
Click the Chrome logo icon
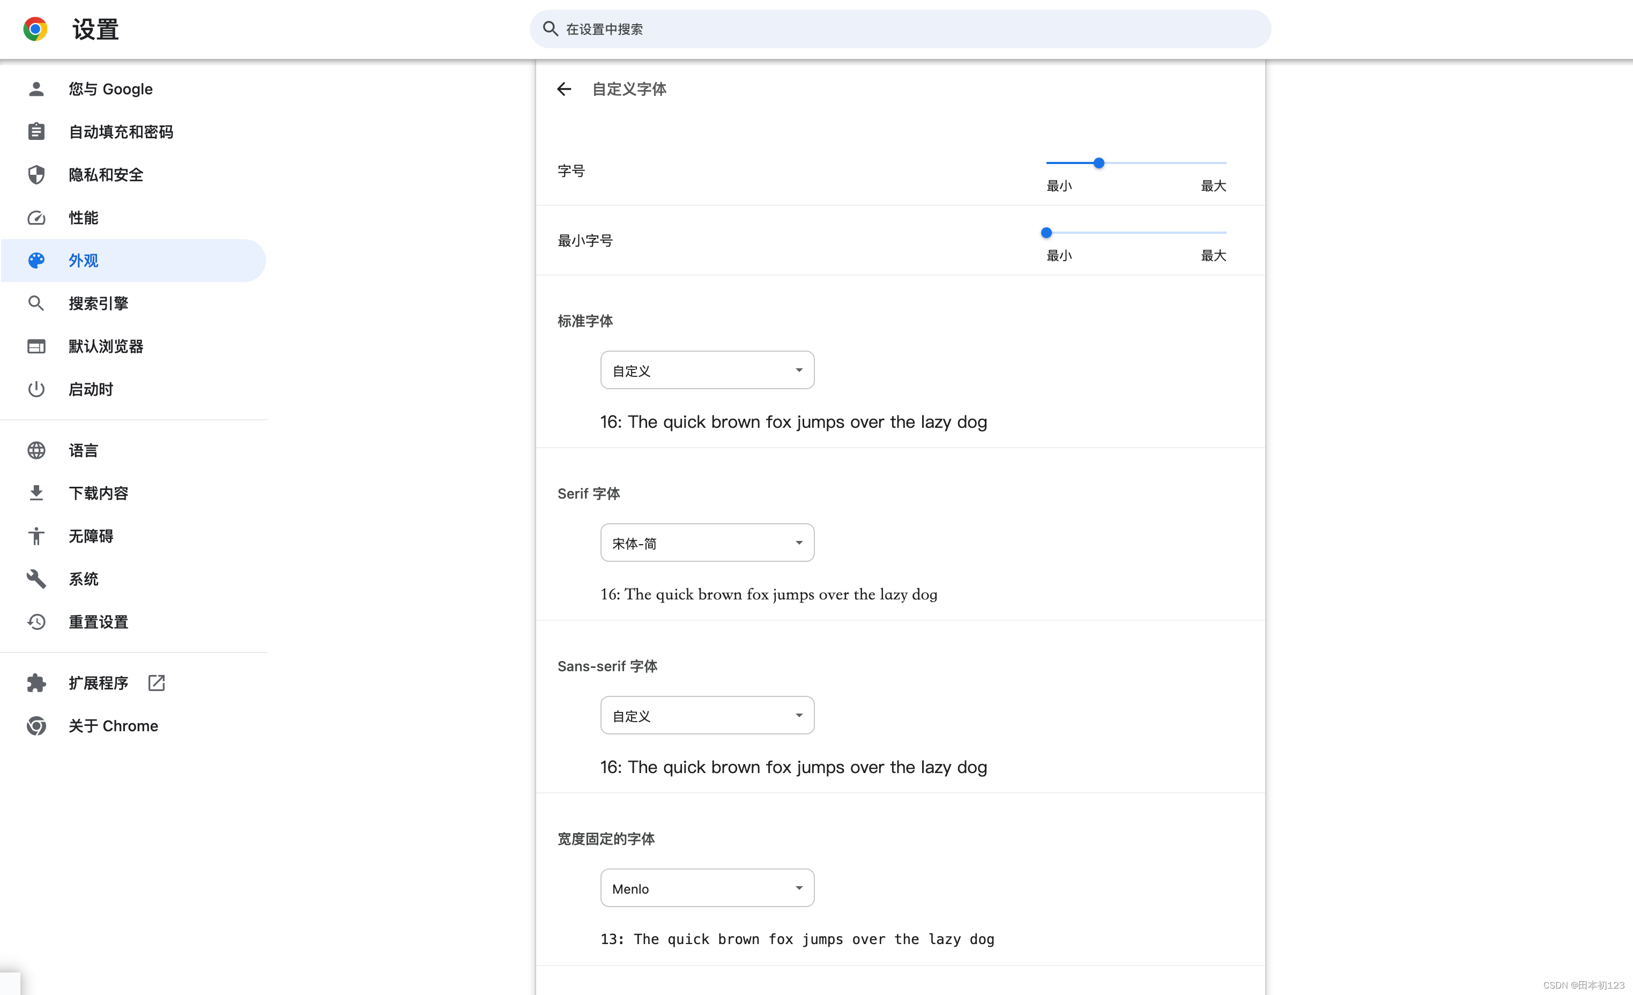(35, 29)
